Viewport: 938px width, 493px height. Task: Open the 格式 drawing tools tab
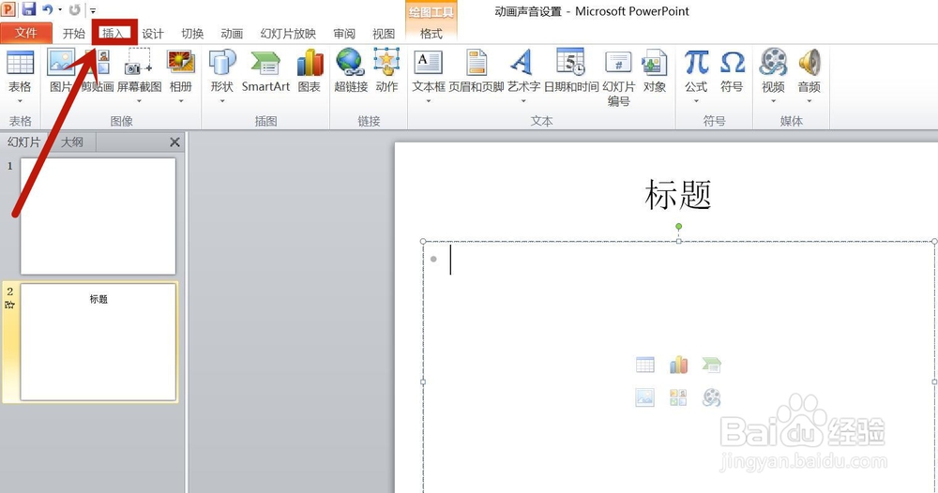point(431,34)
